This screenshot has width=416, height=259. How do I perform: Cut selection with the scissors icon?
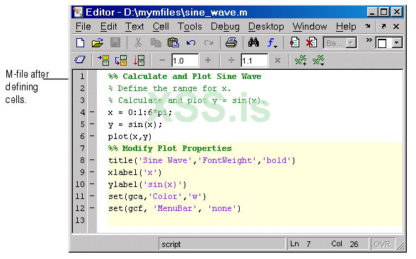[138, 42]
